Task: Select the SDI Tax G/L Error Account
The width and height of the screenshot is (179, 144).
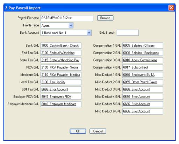Action: tap(61, 89)
